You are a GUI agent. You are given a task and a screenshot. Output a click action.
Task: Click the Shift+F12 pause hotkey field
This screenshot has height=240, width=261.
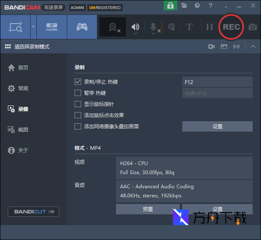tap(217, 93)
